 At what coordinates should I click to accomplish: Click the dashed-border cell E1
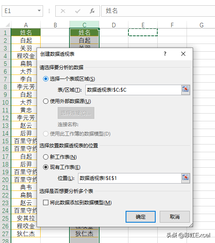(143, 32)
